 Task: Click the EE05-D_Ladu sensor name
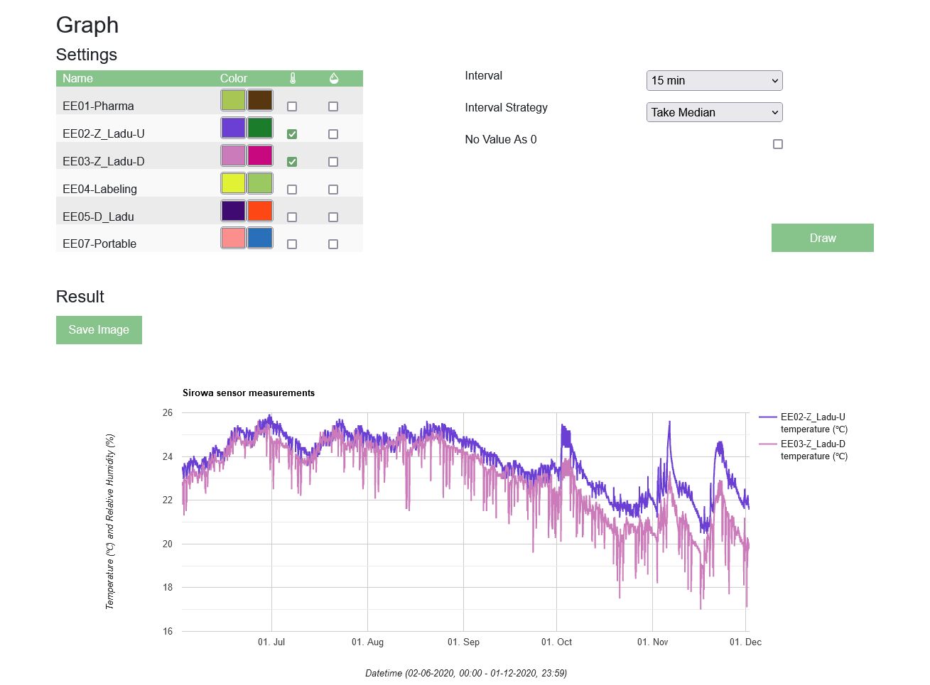(98, 217)
